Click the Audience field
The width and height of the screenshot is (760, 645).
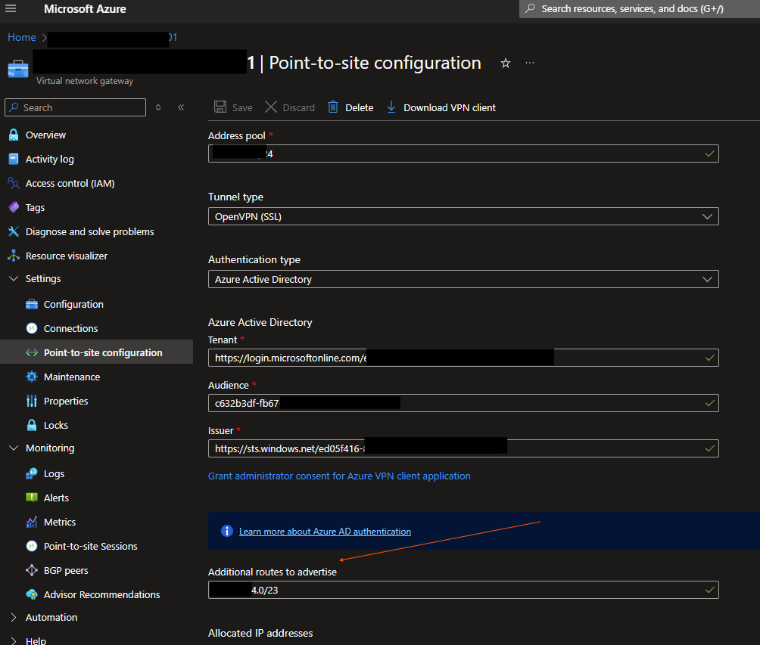click(463, 403)
